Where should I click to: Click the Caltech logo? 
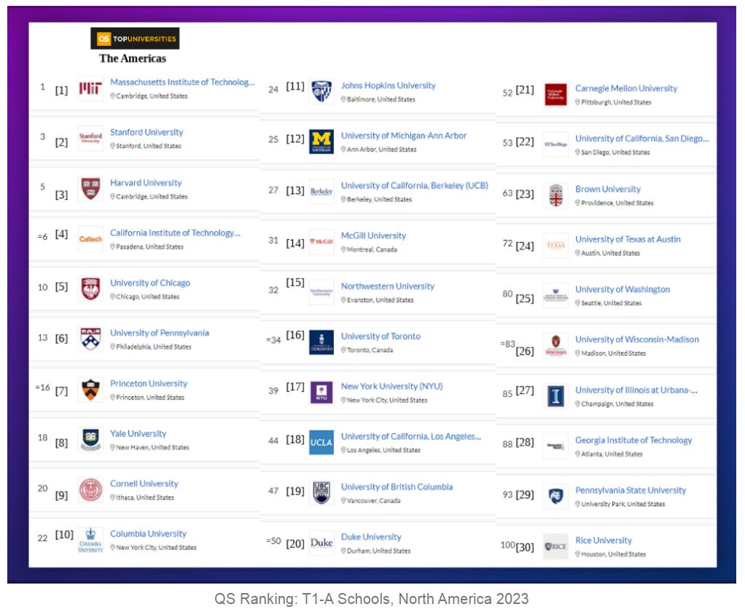pos(90,239)
